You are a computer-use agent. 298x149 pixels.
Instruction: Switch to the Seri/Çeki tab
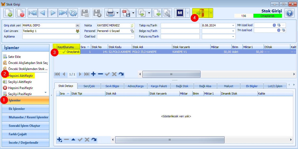(x=89, y=86)
